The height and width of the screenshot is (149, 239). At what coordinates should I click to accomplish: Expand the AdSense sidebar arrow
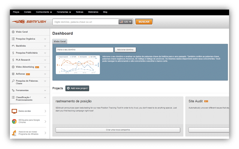tap(45, 74)
